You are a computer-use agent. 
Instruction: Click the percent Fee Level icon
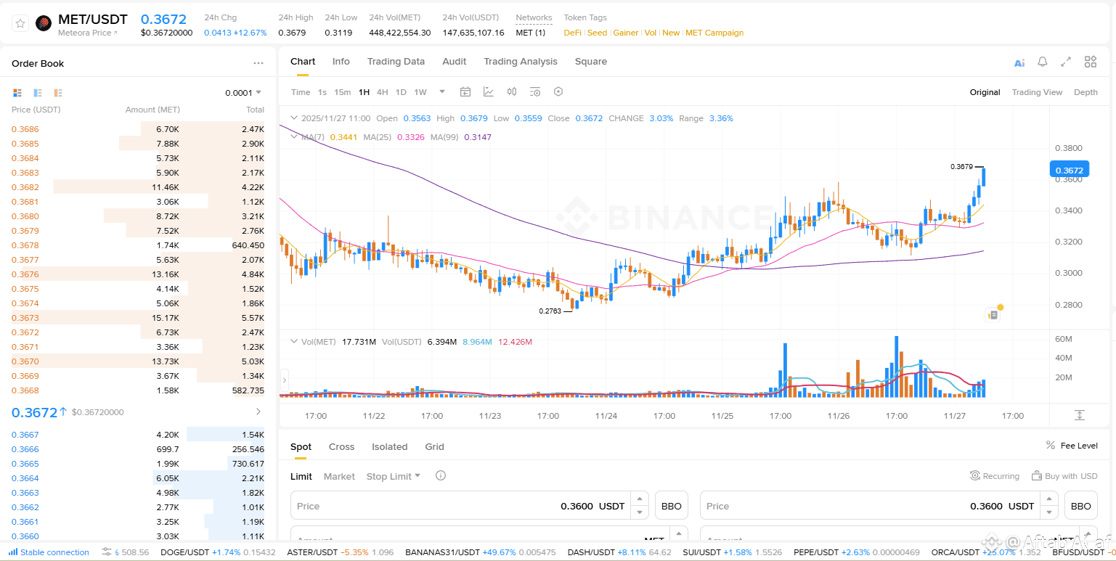pos(1051,446)
